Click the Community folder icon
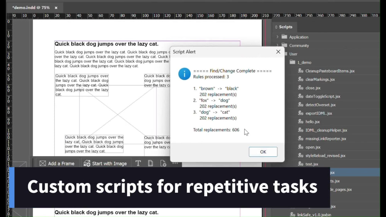The width and height of the screenshot is (386, 217). (x=284, y=45)
